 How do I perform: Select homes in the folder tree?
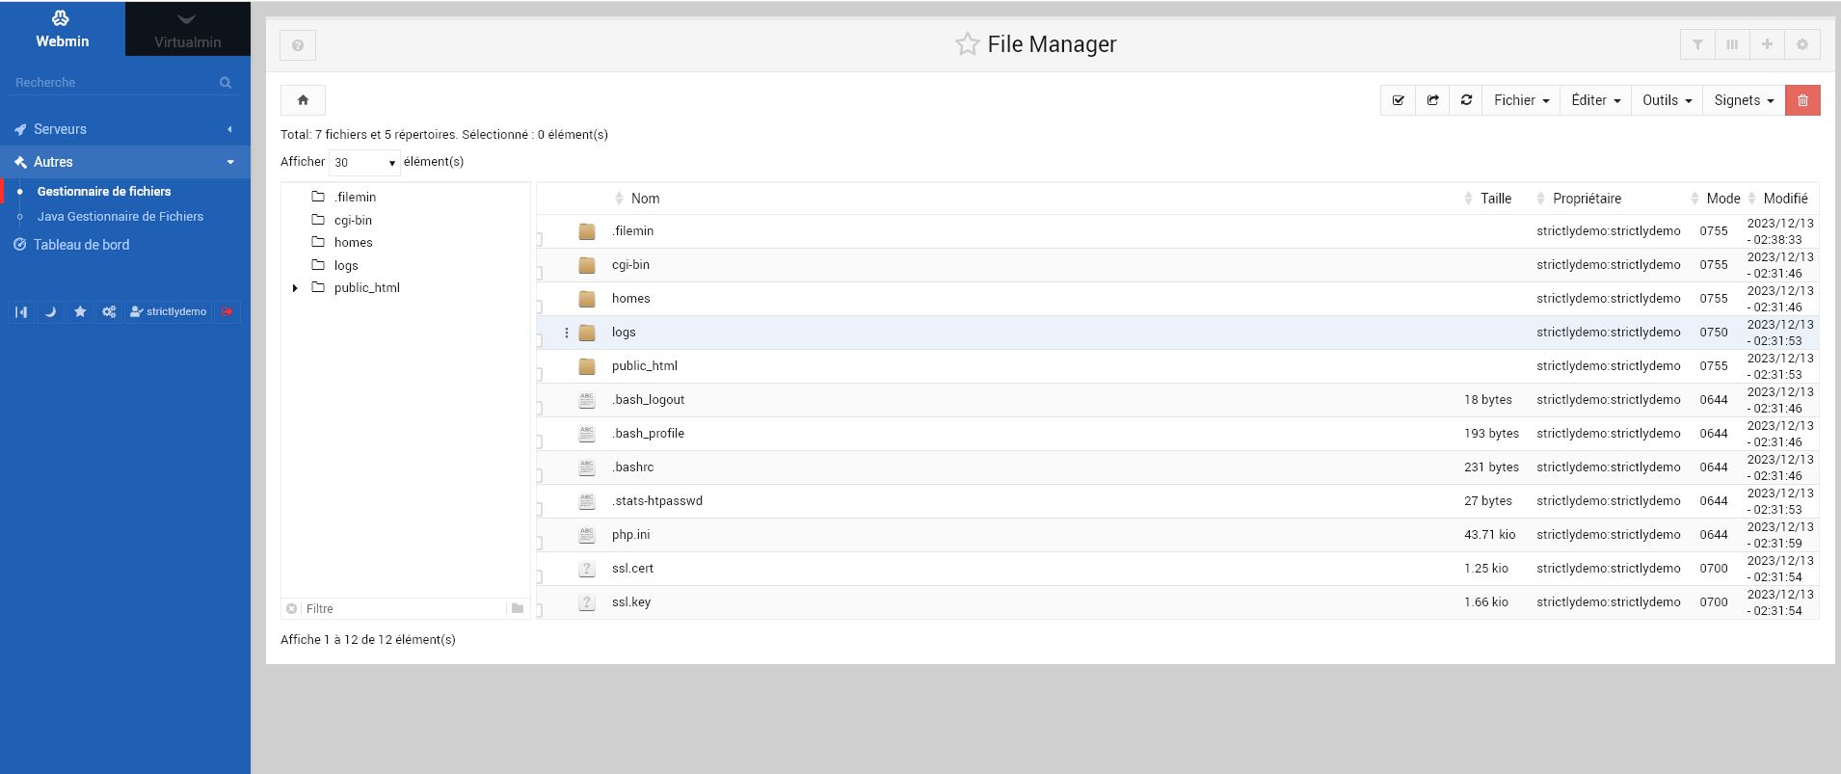(353, 243)
